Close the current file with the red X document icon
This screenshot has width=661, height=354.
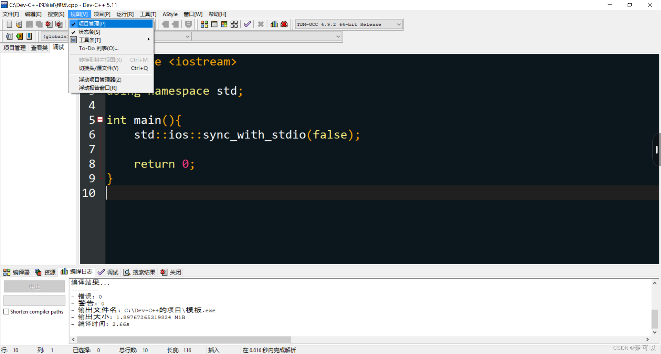[49, 24]
